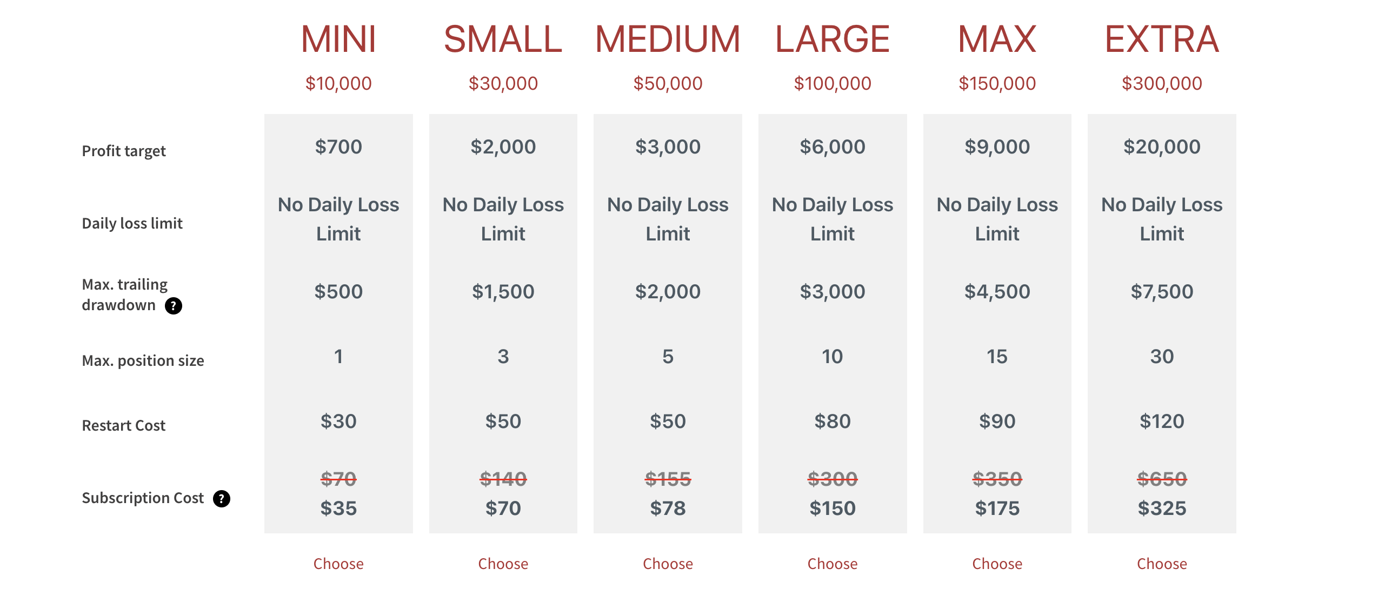Click the LARGE plan heading
1398x589 pixels.
coord(832,39)
